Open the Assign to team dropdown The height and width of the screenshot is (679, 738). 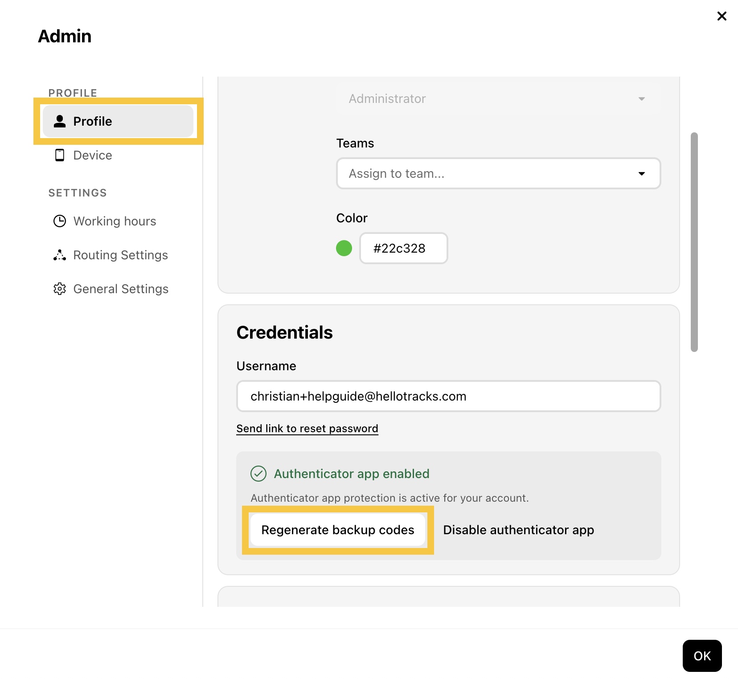point(498,173)
